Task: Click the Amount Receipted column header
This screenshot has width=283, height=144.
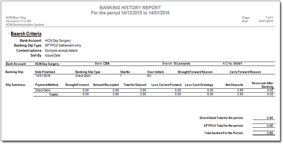Action: (106, 85)
